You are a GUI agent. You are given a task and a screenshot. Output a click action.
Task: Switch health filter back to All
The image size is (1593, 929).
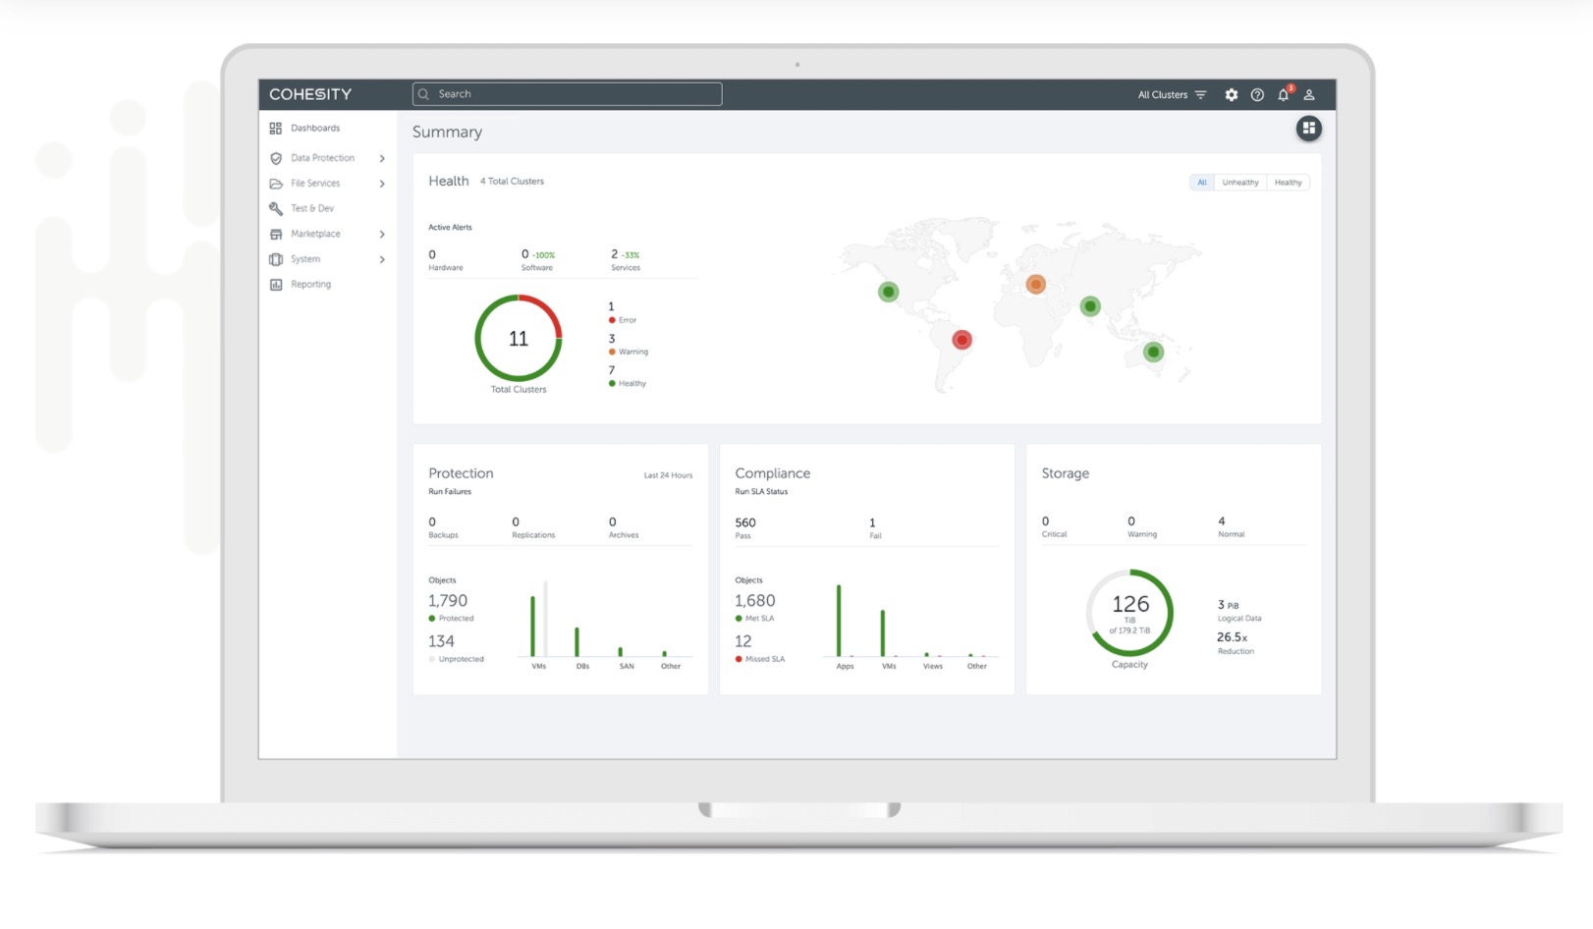1202,182
